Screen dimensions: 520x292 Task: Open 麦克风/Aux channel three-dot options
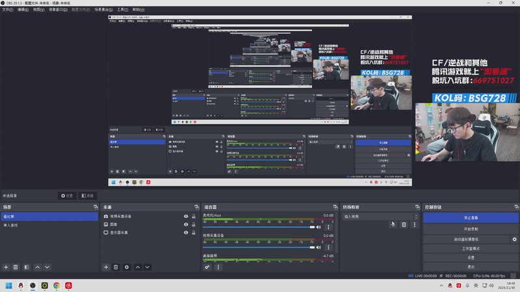[328, 227]
